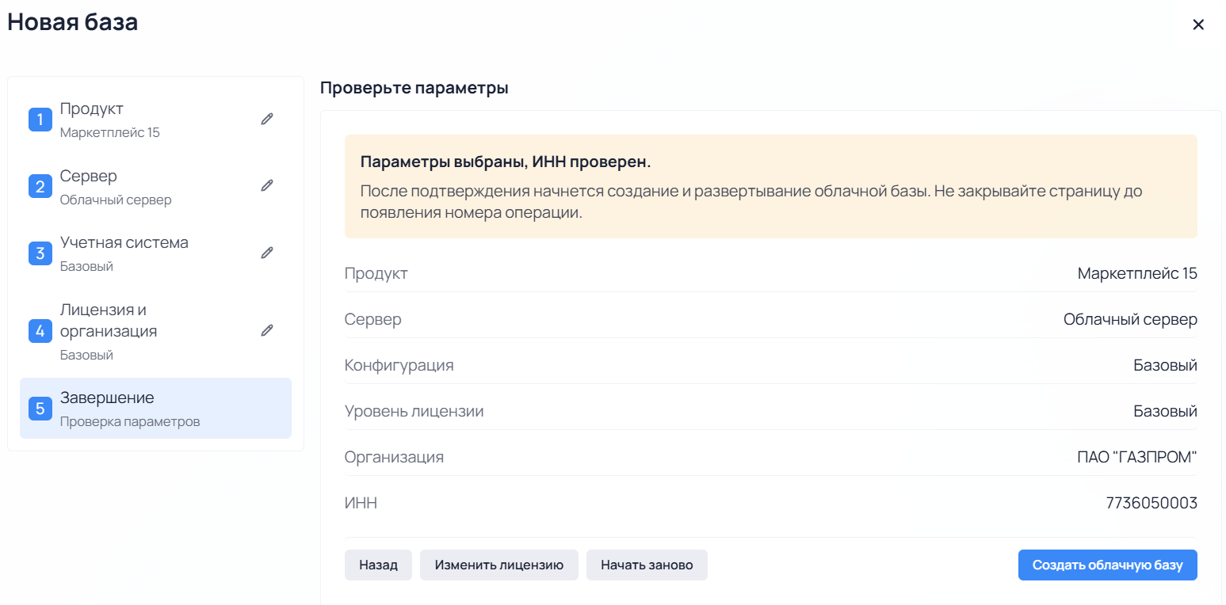Click the ИНН value 7736050003
This screenshot has width=1226, height=605.
tap(1152, 503)
